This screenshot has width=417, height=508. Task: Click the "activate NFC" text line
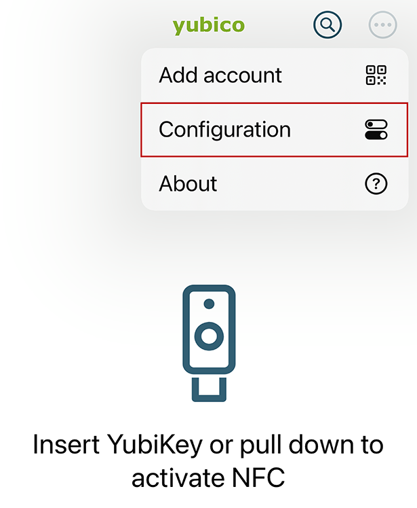208,478
